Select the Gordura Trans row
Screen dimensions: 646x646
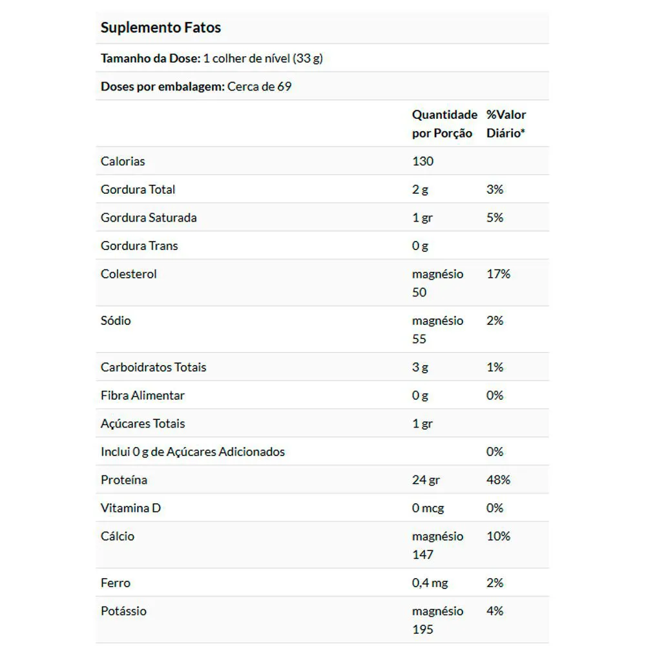coord(322,245)
